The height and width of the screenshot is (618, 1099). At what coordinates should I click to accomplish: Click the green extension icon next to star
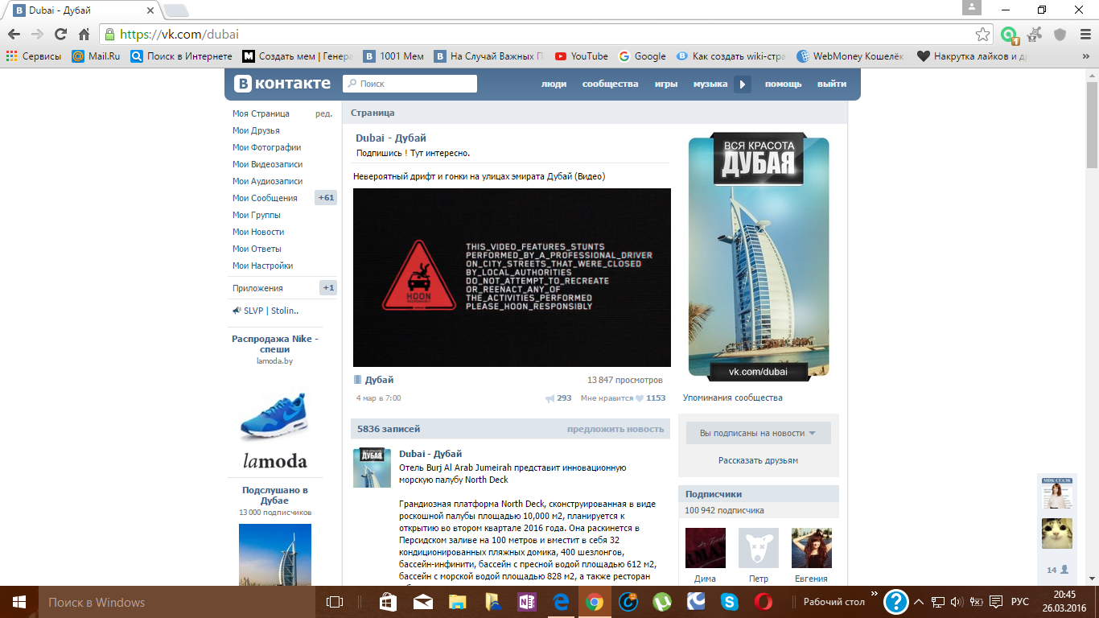1010,35
